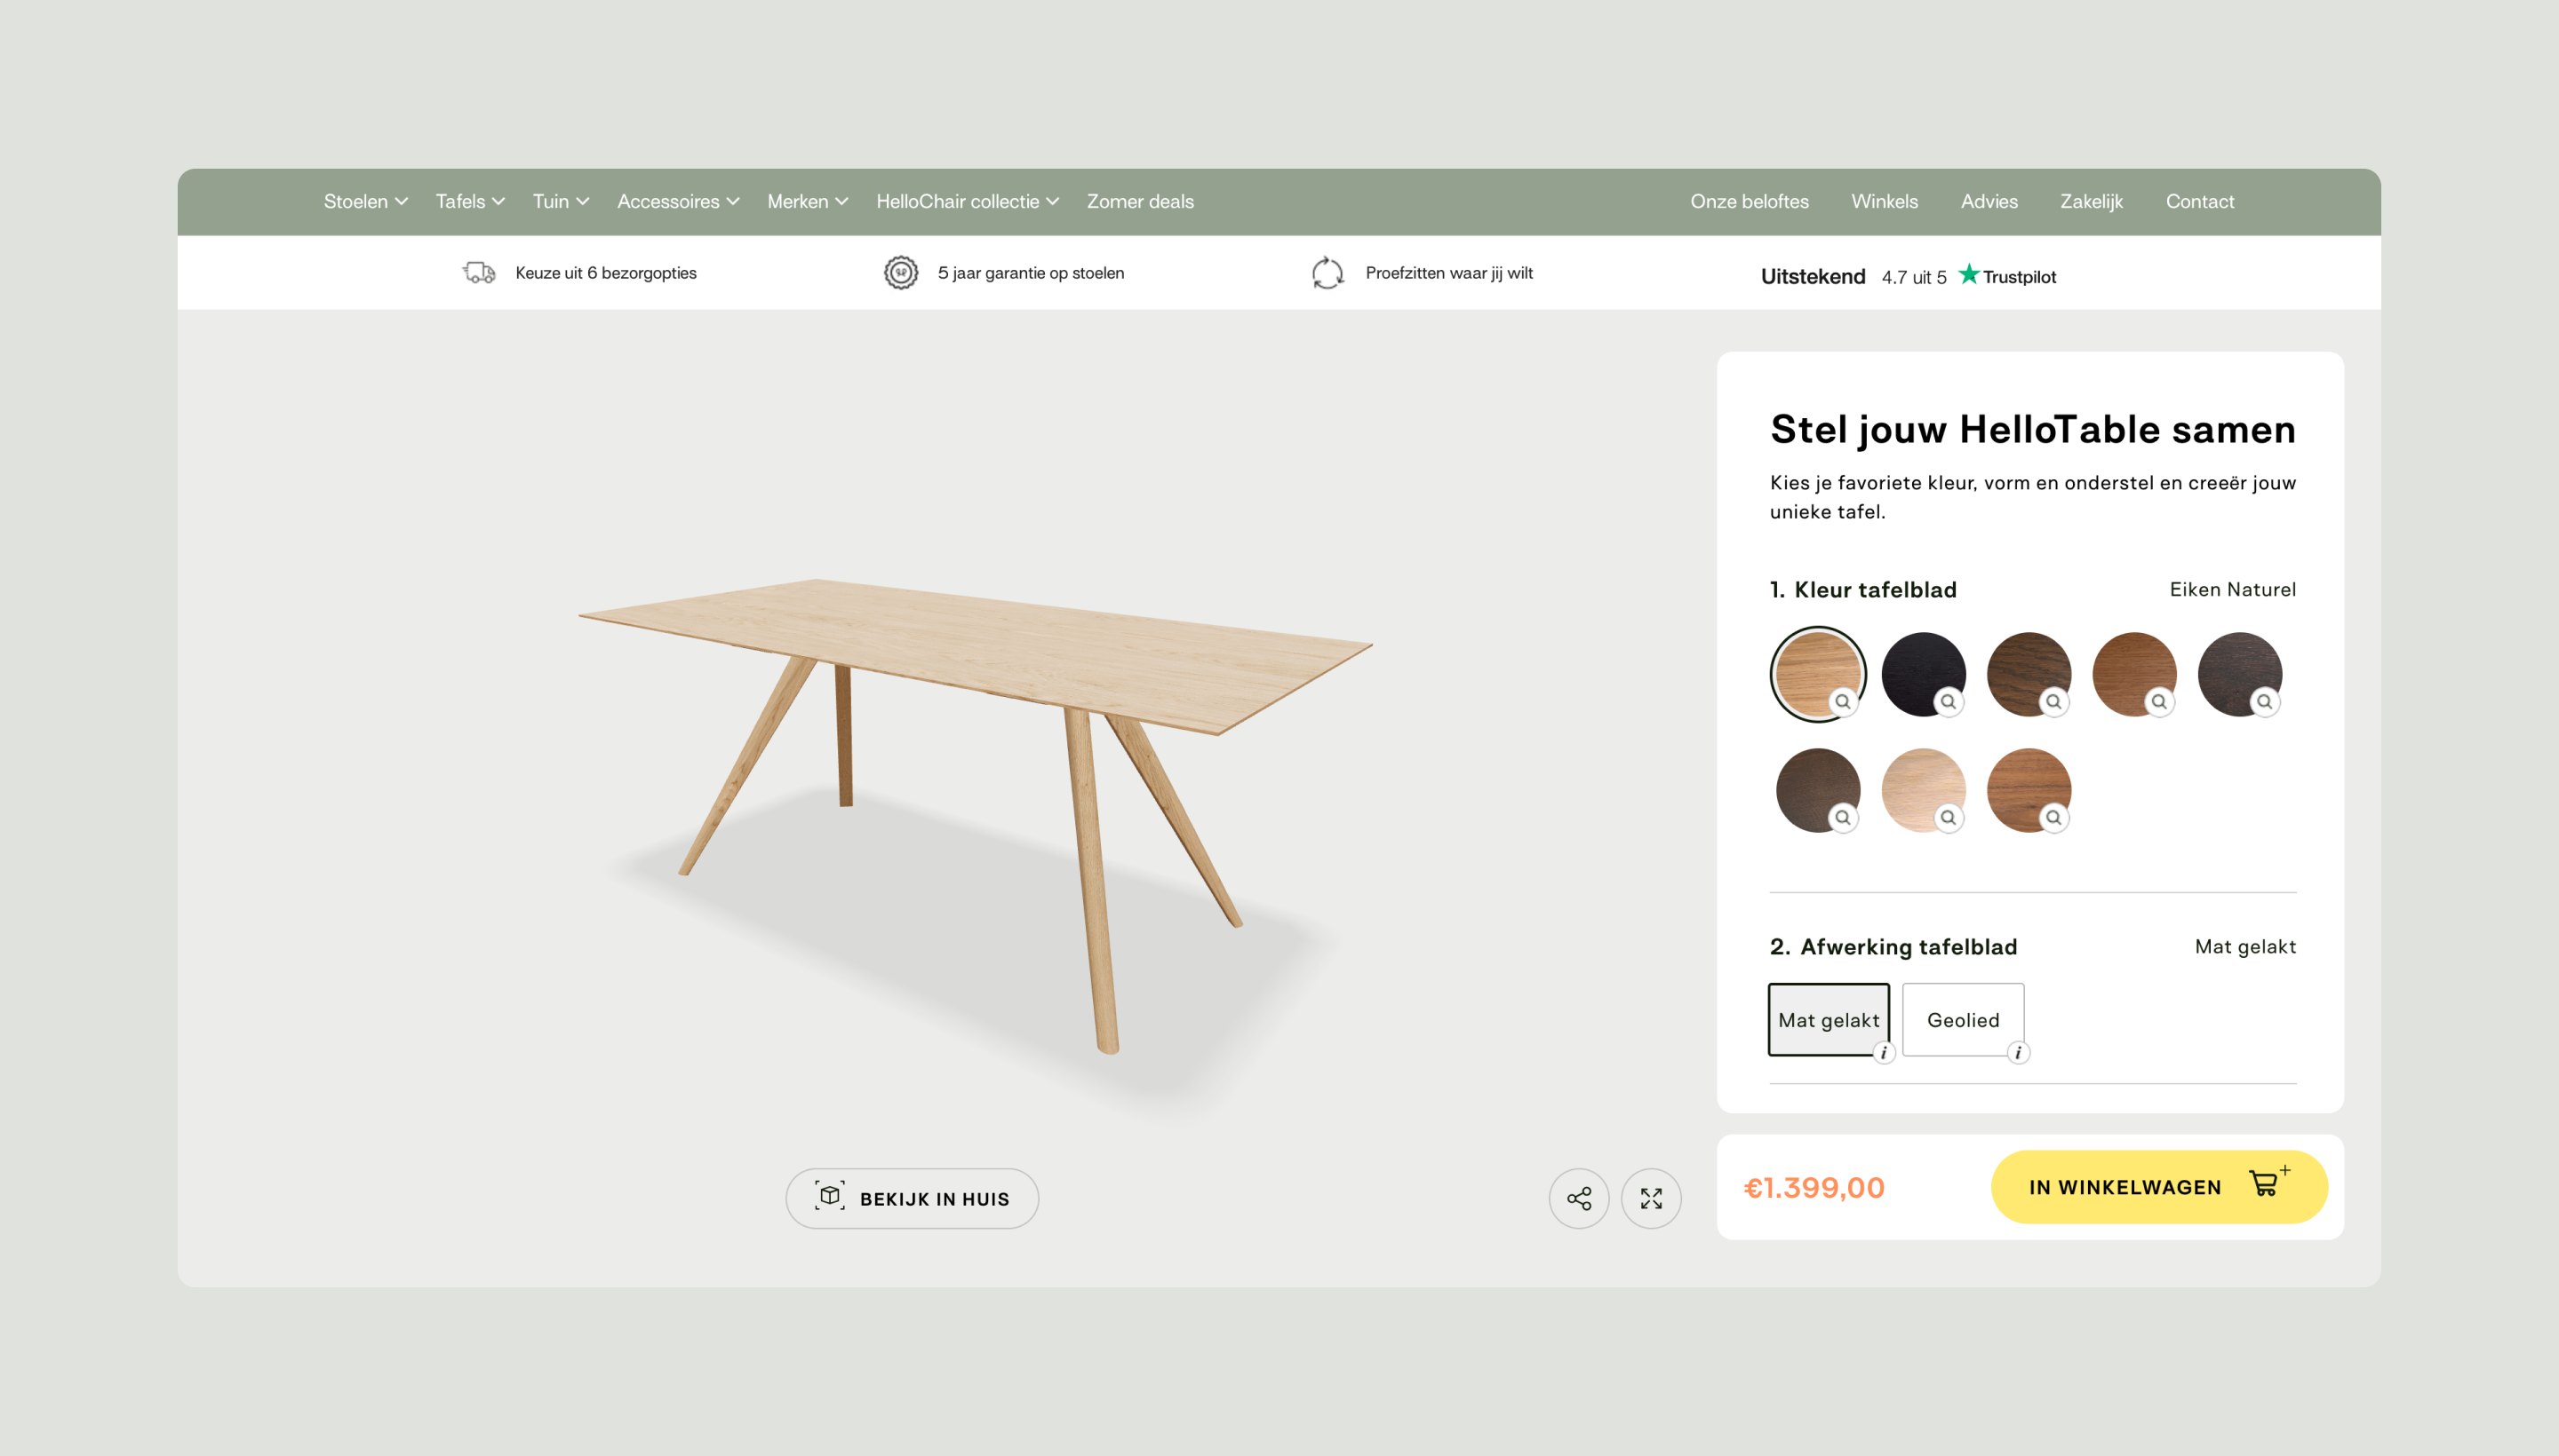Choose the fifth first-row dark grey-brown swatch
The height and width of the screenshot is (1456, 2559).
[2239, 673]
